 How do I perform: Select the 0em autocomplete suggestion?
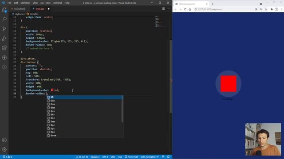click(84, 108)
